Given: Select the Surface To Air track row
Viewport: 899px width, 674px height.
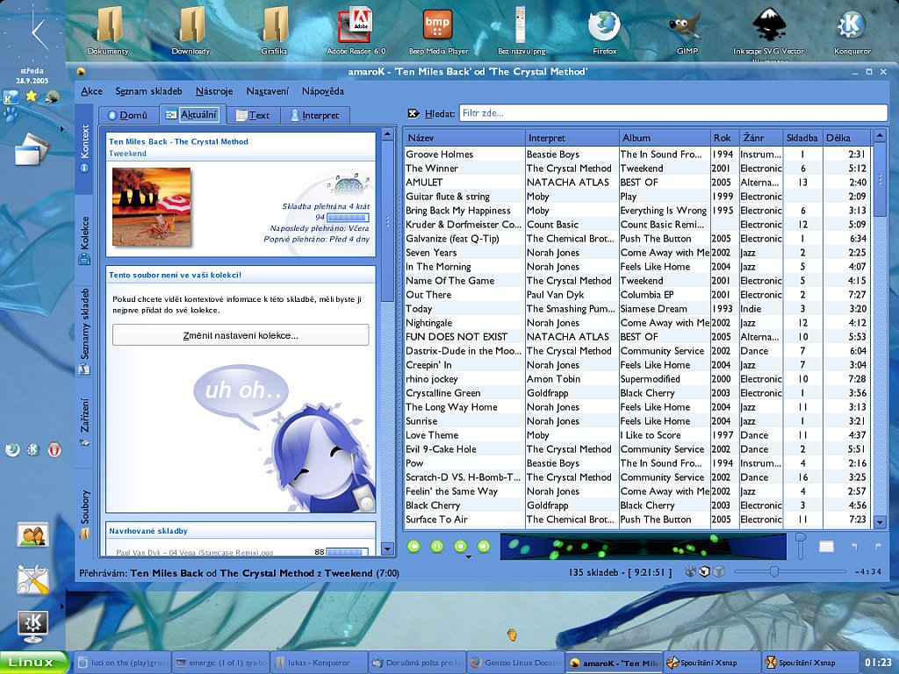Looking at the screenshot, I should (637, 520).
